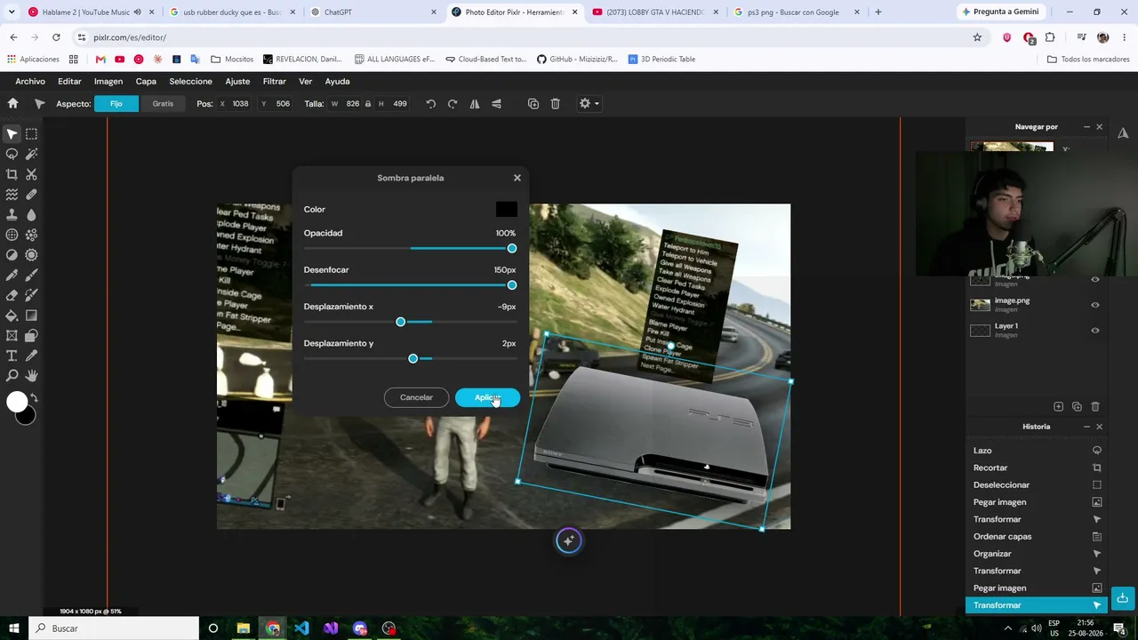Click the redo arrow in options bar
The width and height of the screenshot is (1138, 640).
tap(453, 104)
